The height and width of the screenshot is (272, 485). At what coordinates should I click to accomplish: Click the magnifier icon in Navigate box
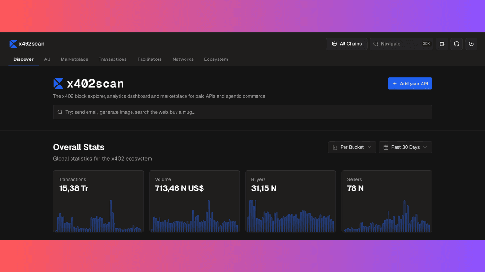[376, 44]
